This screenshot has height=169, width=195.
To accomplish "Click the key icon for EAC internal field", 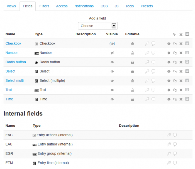I will click(x=169, y=135).
